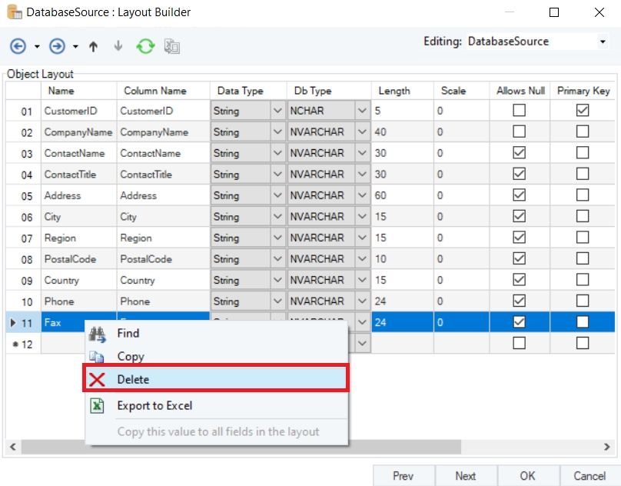The image size is (621, 486).
Task: Open Data Type dropdown for Address row
Action: click(x=277, y=195)
